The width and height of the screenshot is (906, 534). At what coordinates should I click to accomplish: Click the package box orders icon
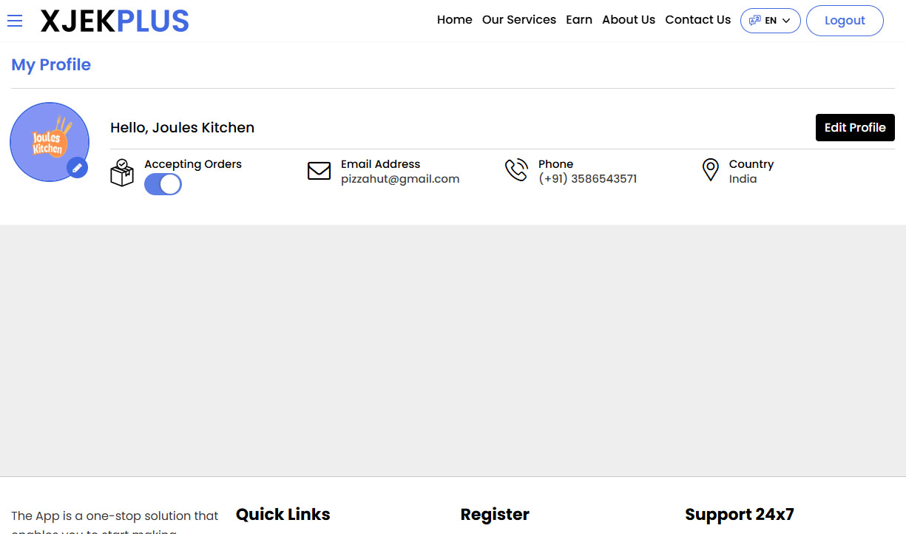pos(122,172)
